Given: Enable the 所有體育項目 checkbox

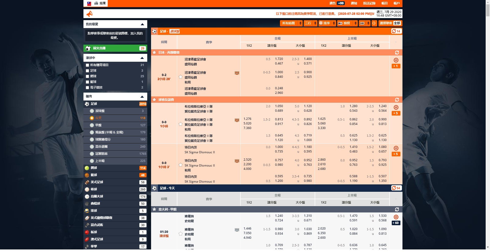Looking at the screenshot, I should [88, 65].
